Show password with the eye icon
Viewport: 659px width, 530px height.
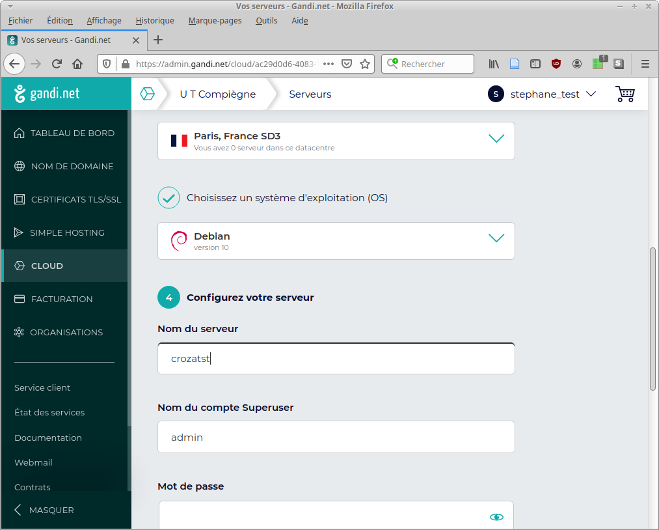(x=496, y=517)
